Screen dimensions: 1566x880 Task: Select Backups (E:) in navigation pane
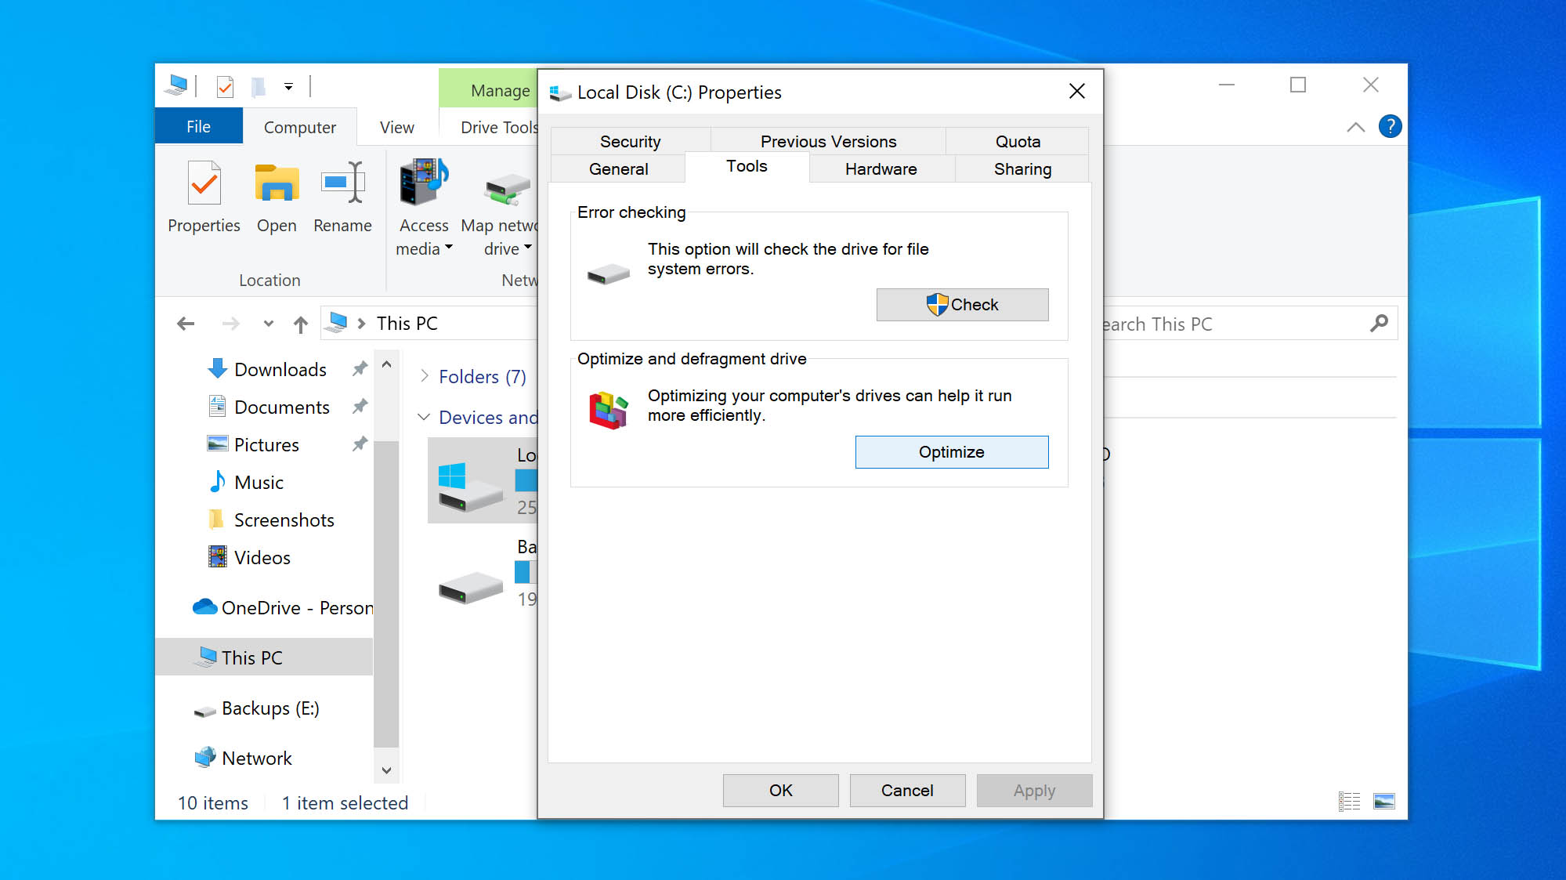pos(269,708)
